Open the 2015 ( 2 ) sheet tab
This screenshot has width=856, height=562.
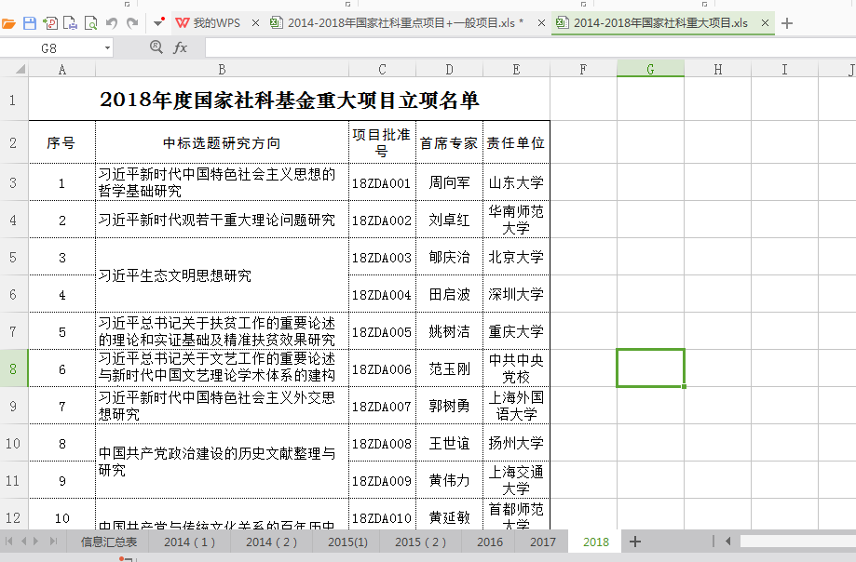pos(420,542)
